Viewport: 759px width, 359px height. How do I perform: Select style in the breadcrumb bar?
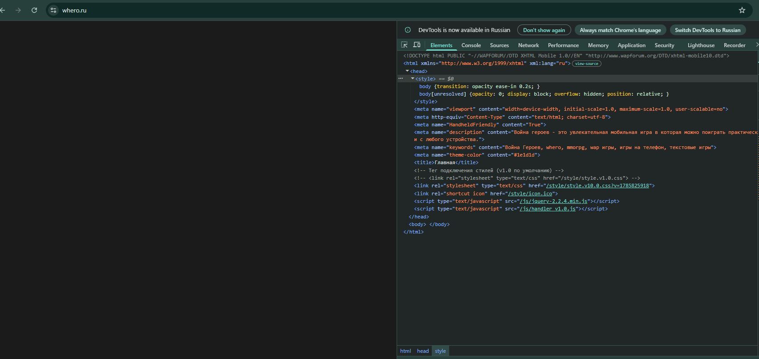(x=440, y=351)
